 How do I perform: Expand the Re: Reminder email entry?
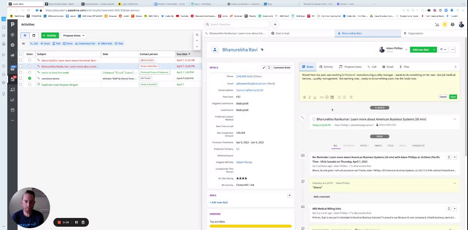[x=449, y=157]
